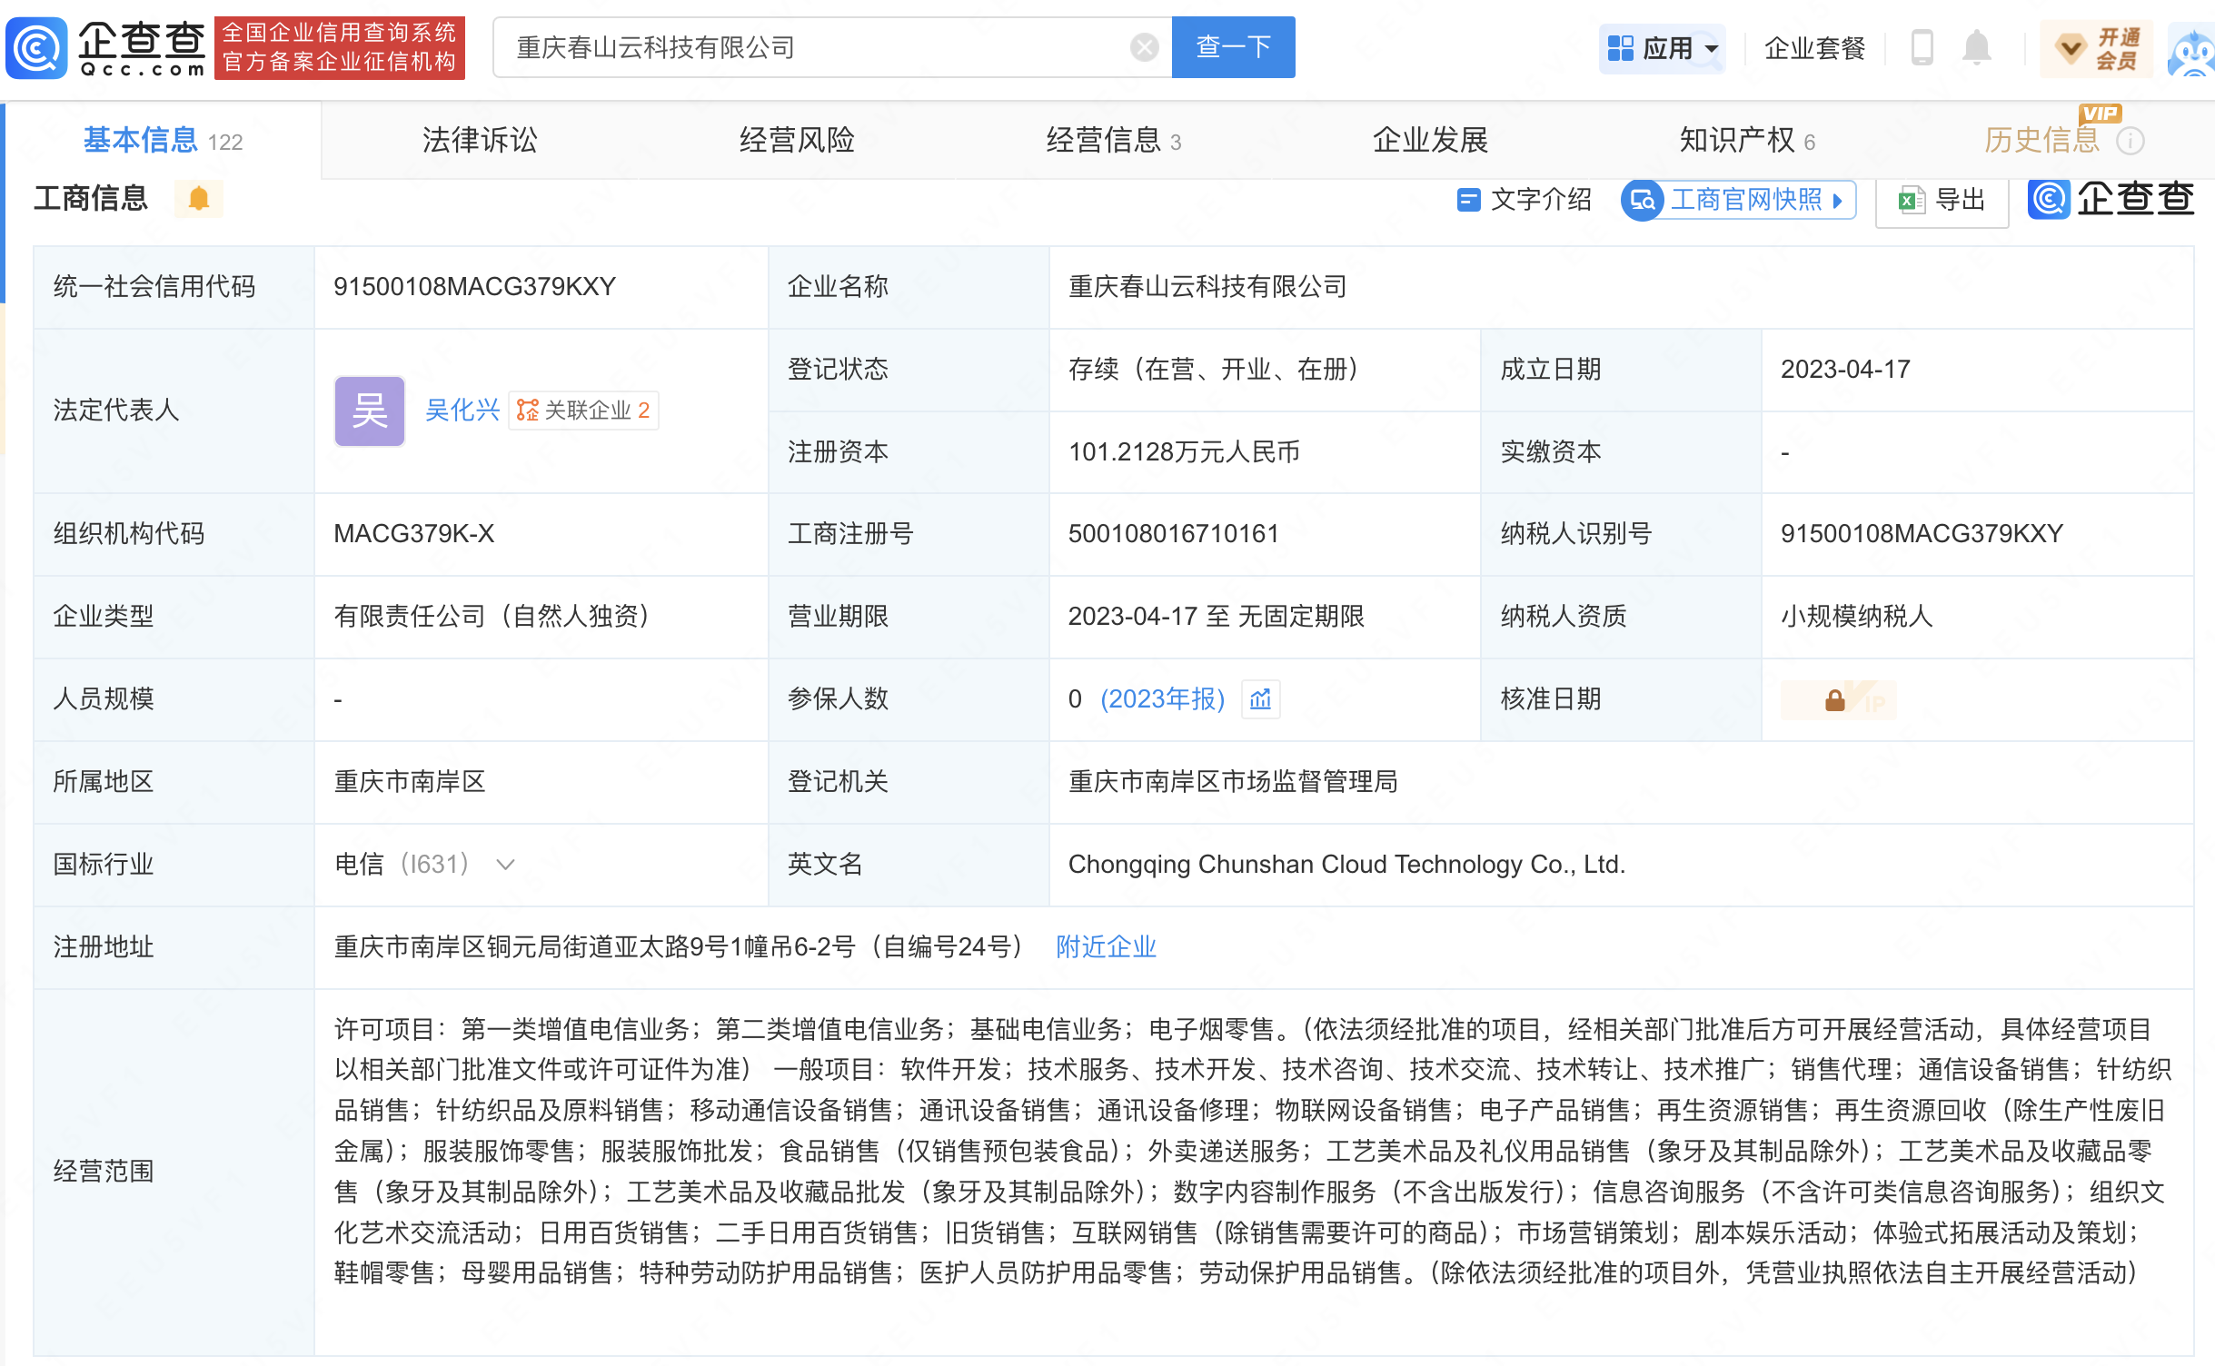Open legal representative 吴化兴 link
Viewport: 2215px width, 1366px height.
tap(462, 411)
